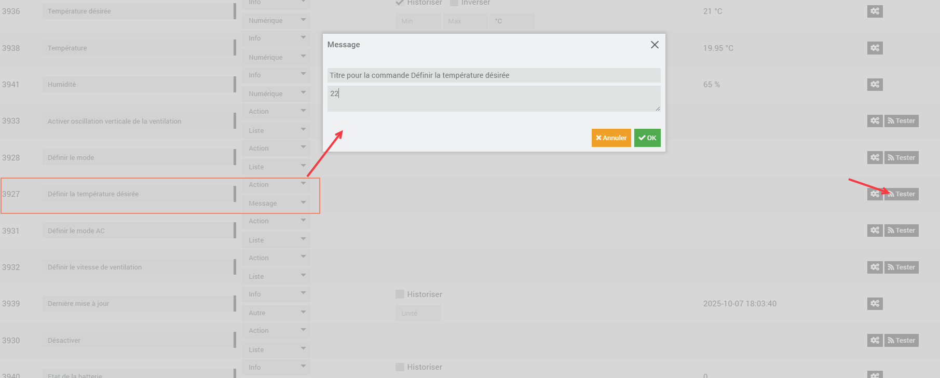Open gear settings for Définir le mode AC

point(875,231)
